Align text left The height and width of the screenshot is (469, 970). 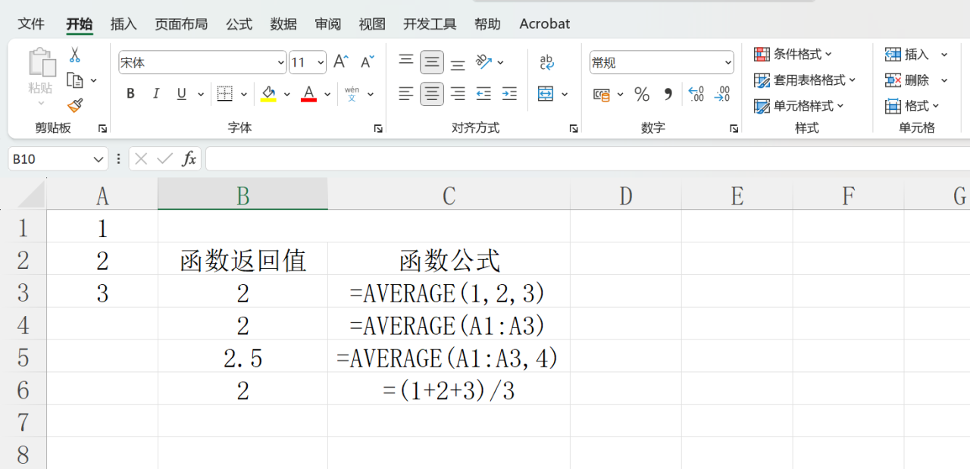tap(406, 94)
